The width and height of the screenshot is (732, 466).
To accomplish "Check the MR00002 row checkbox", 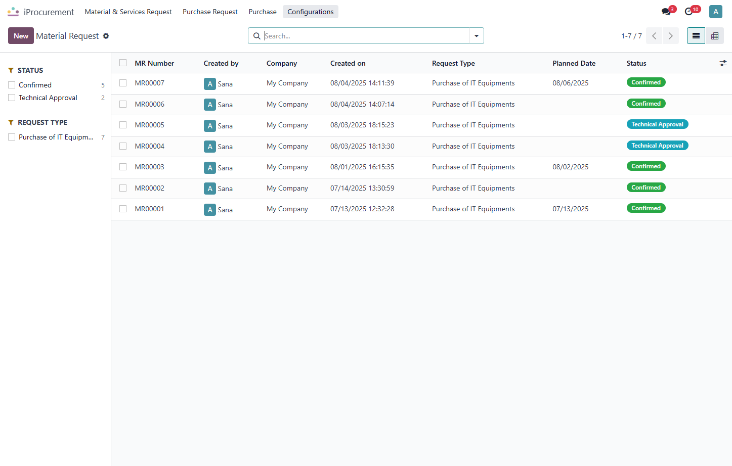I will point(123,188).
